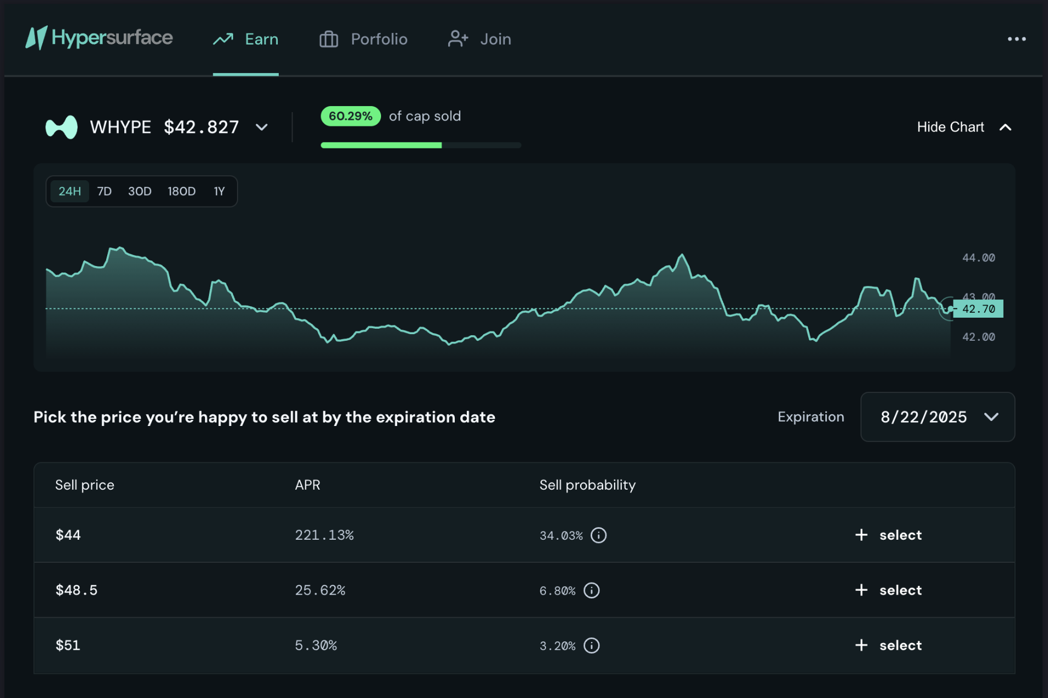This screenshot has width=1048, height=698.
Task: Go to the Porfolio tab
Action: pyautogui.click(x=363, y=39)
